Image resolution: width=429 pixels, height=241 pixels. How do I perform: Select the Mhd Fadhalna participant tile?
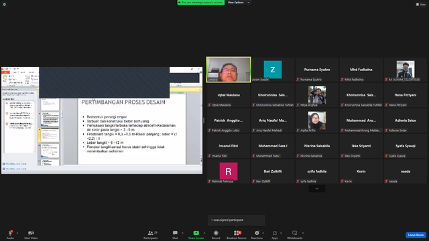point(361,70)
